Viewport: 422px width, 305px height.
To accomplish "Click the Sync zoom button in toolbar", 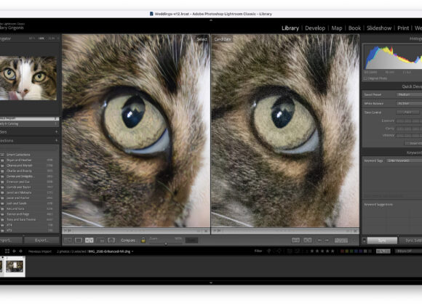I will click(191, 240).
